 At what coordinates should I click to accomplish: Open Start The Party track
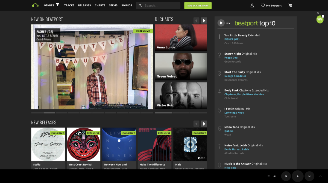tap(243, 72)
